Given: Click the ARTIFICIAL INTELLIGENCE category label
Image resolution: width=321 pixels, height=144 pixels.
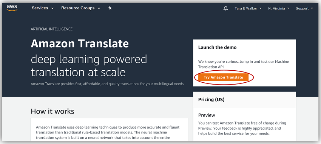Looking at the screenshot, I should [x=52, y=29].
